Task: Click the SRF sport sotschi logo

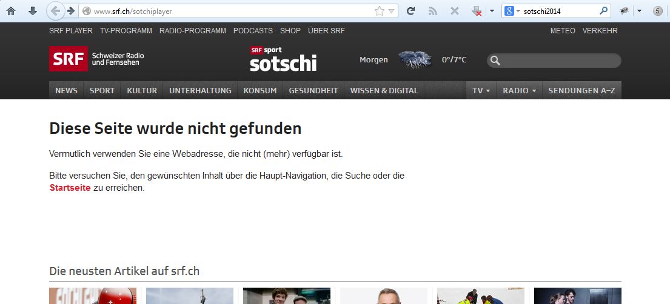Action: click(283, 59)
